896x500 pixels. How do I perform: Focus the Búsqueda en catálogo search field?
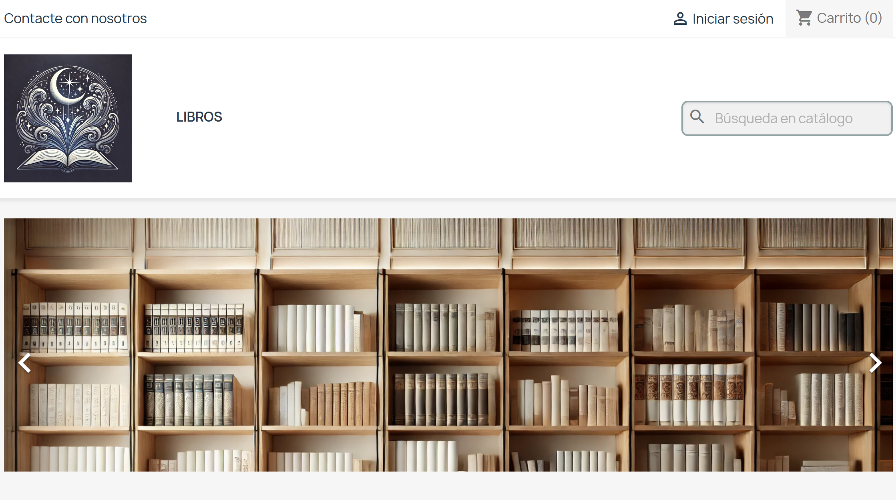[x=787, y=118]
